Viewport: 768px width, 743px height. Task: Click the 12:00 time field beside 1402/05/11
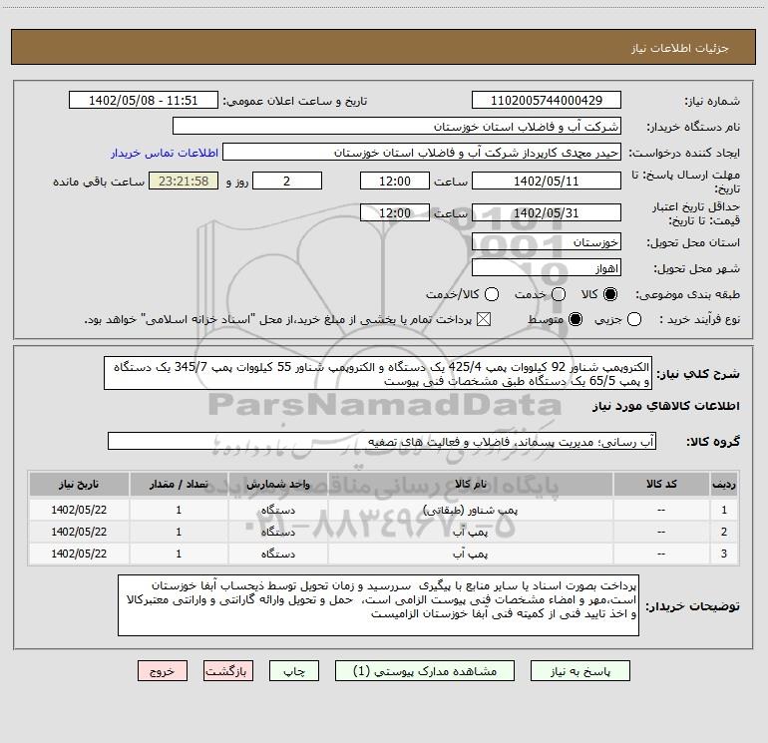click(395, 181)
